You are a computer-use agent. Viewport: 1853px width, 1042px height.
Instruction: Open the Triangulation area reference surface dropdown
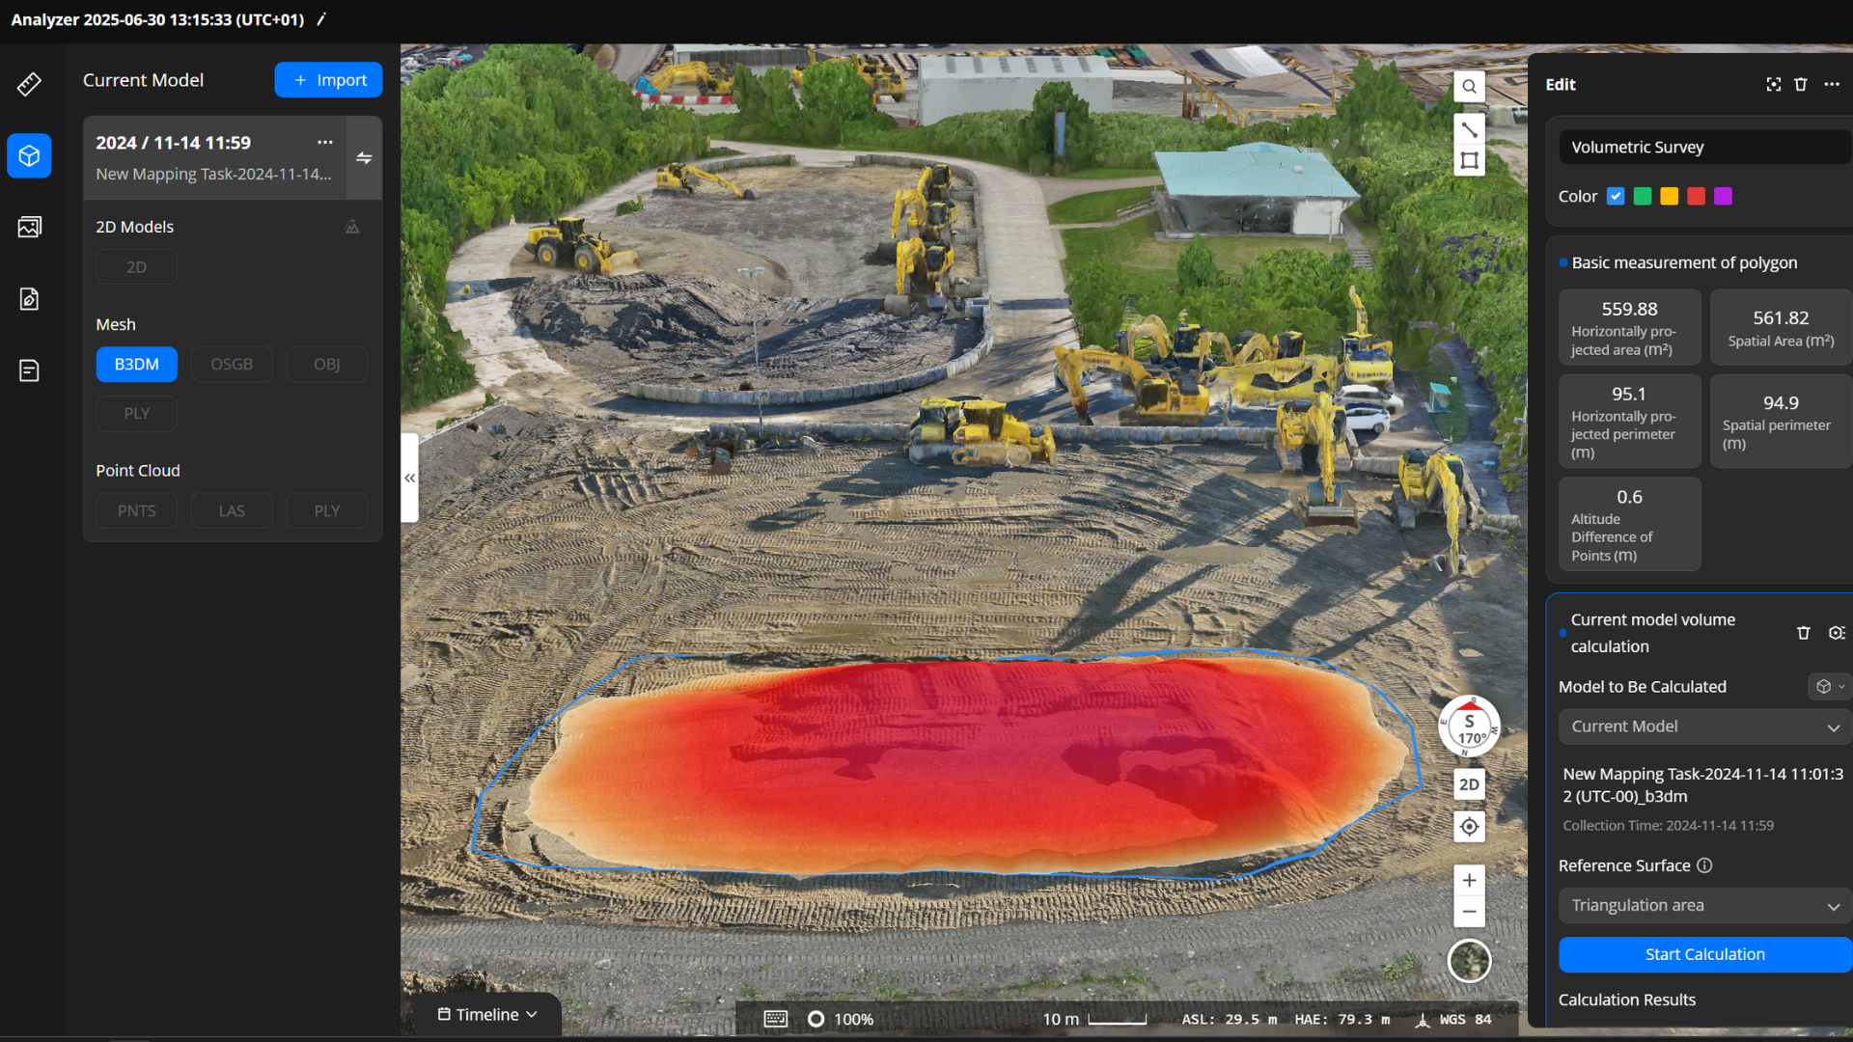1704,906
